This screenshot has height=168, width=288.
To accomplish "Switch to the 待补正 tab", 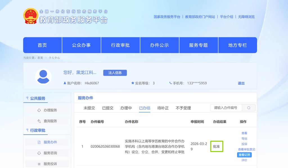I will (163, 108).
